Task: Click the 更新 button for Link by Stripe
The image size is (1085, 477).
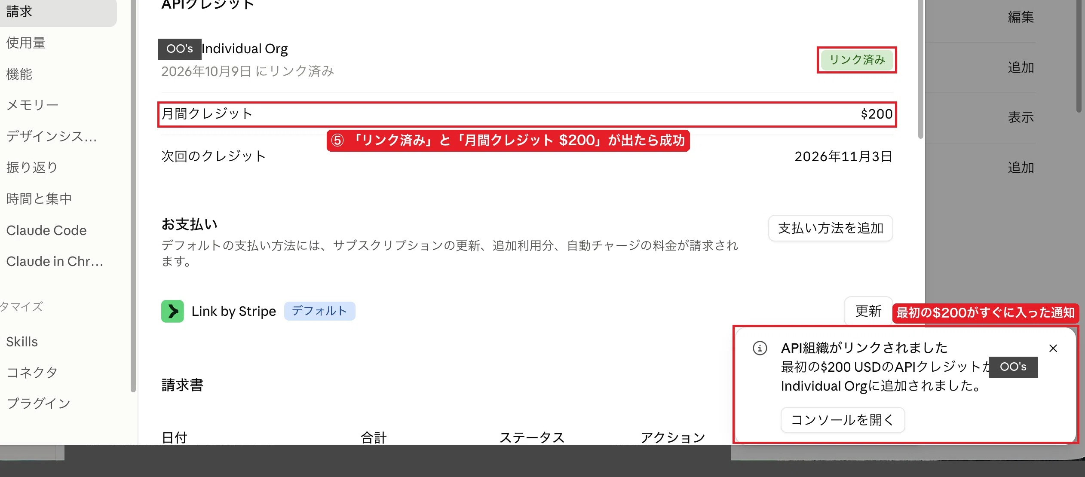Action: 868,311
